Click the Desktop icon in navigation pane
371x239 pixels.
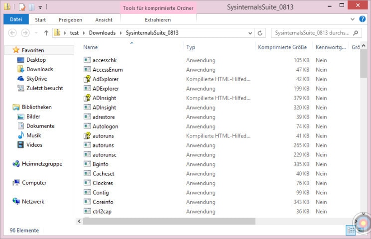20,60
